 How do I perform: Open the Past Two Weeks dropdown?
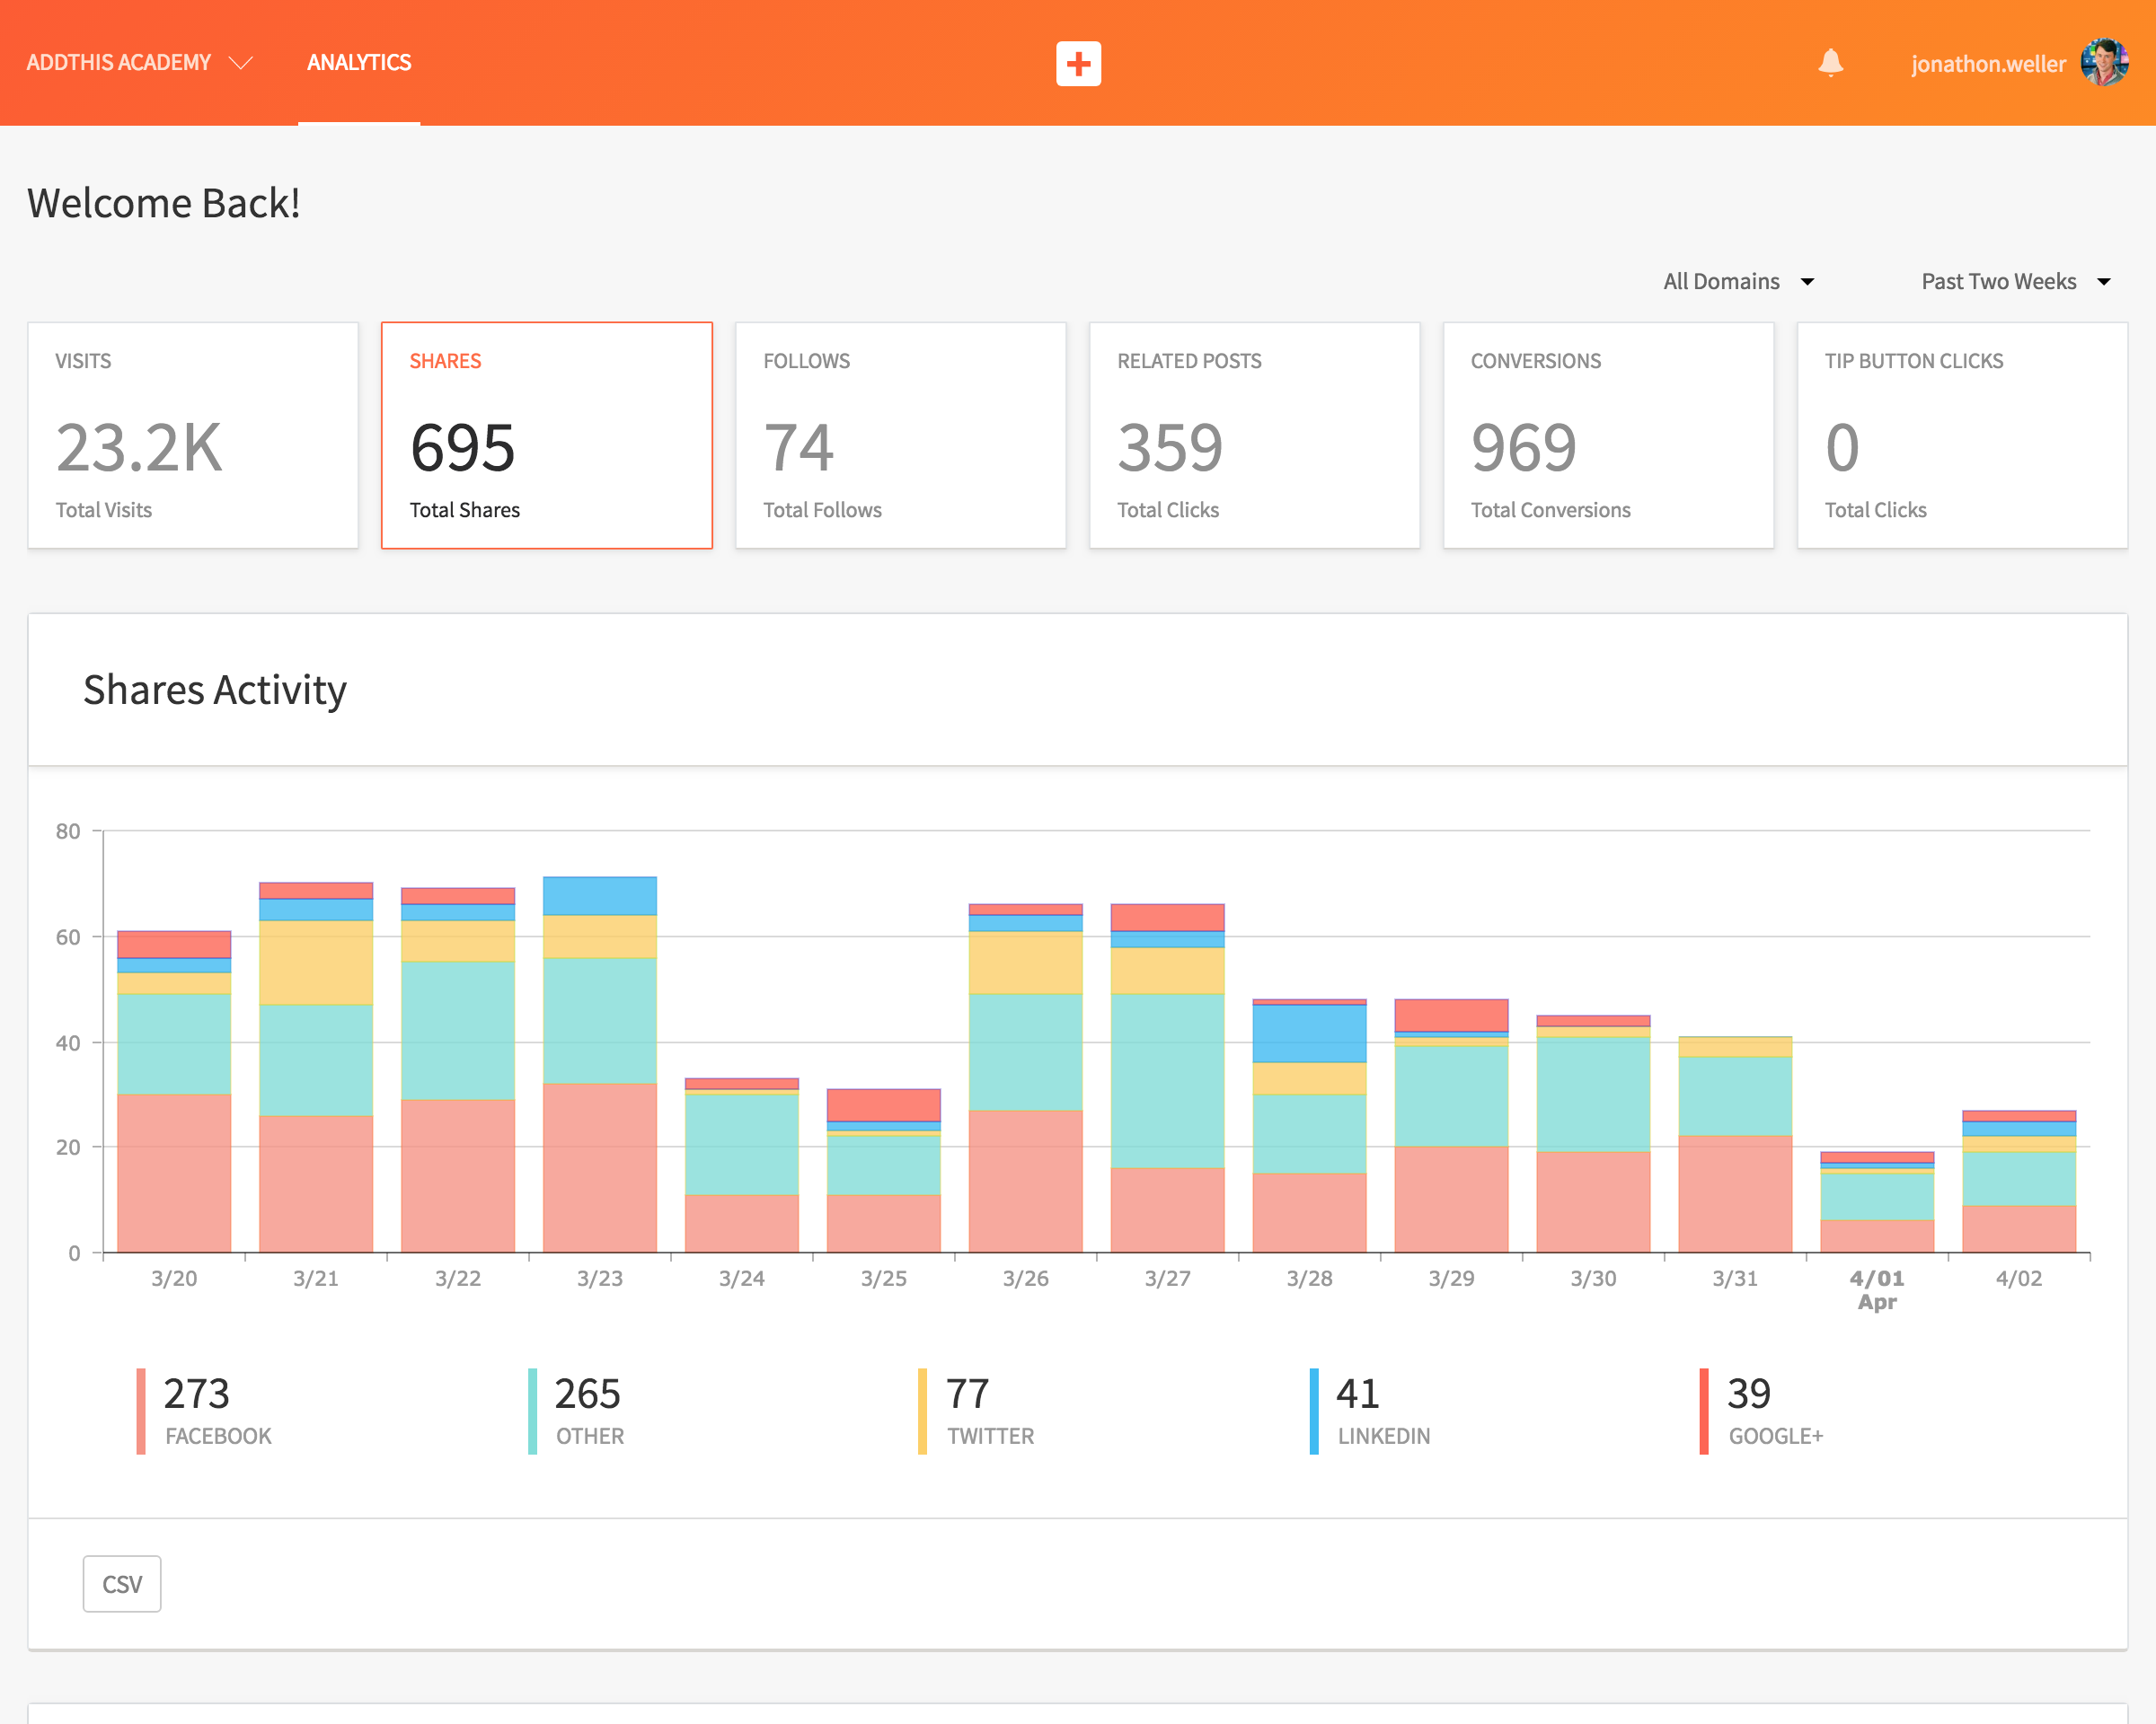coord(2016,282)
